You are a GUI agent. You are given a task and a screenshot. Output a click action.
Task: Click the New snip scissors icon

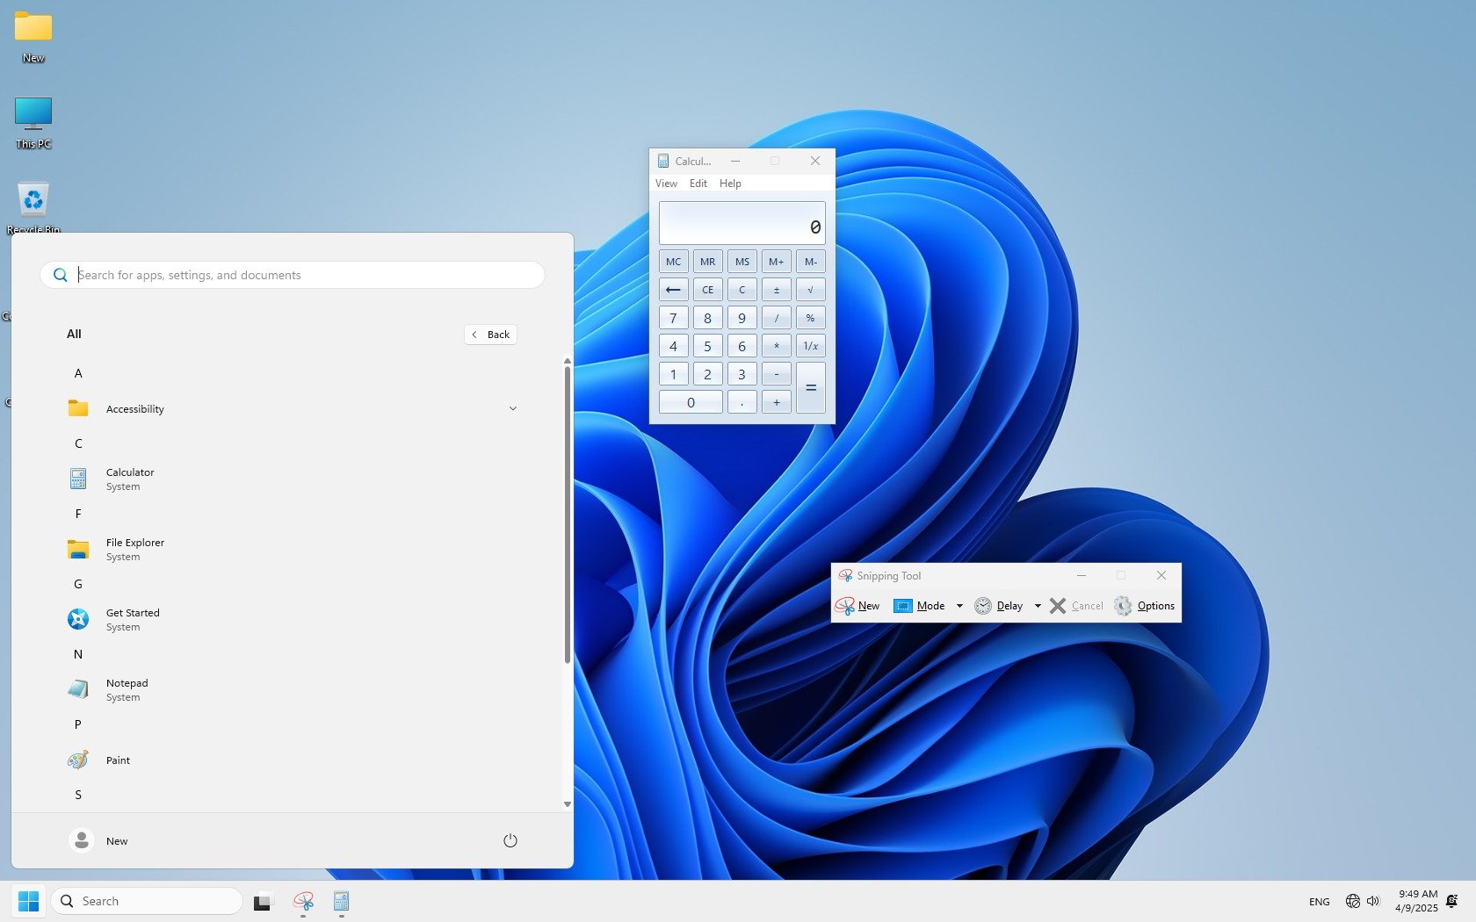(x=845, y=606)
